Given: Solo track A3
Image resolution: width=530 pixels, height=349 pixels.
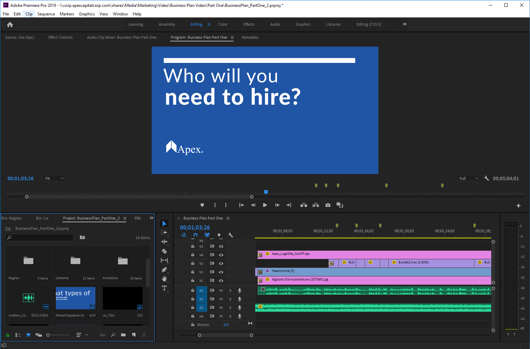Looking at the screenshot, I should (x=230, y=308).
